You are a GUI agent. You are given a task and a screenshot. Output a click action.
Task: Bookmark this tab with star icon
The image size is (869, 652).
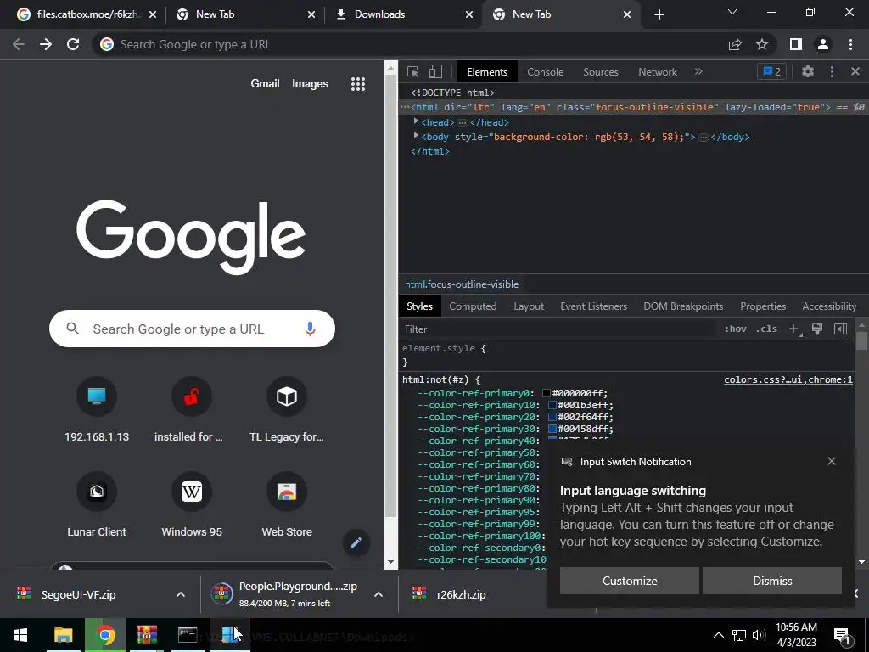(x=762, y=44)
